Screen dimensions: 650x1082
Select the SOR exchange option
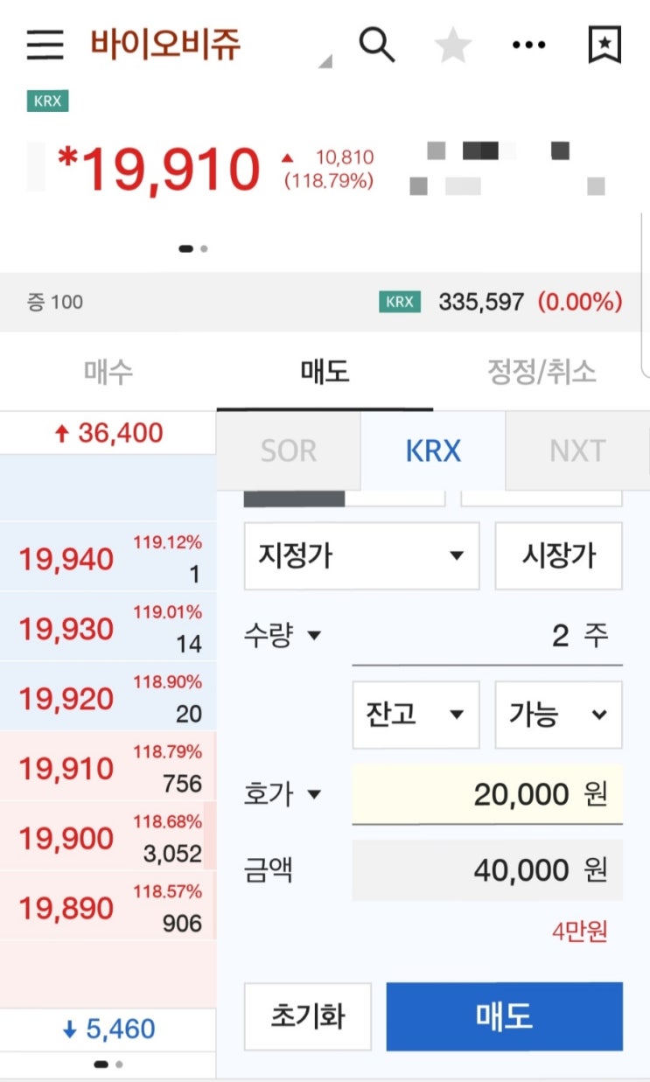pyautogui.click(x=288, y=451)
